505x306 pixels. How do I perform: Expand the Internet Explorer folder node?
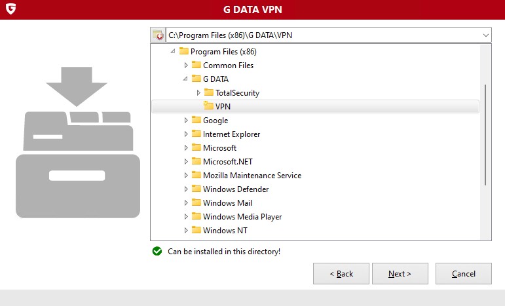click(186, 134)
